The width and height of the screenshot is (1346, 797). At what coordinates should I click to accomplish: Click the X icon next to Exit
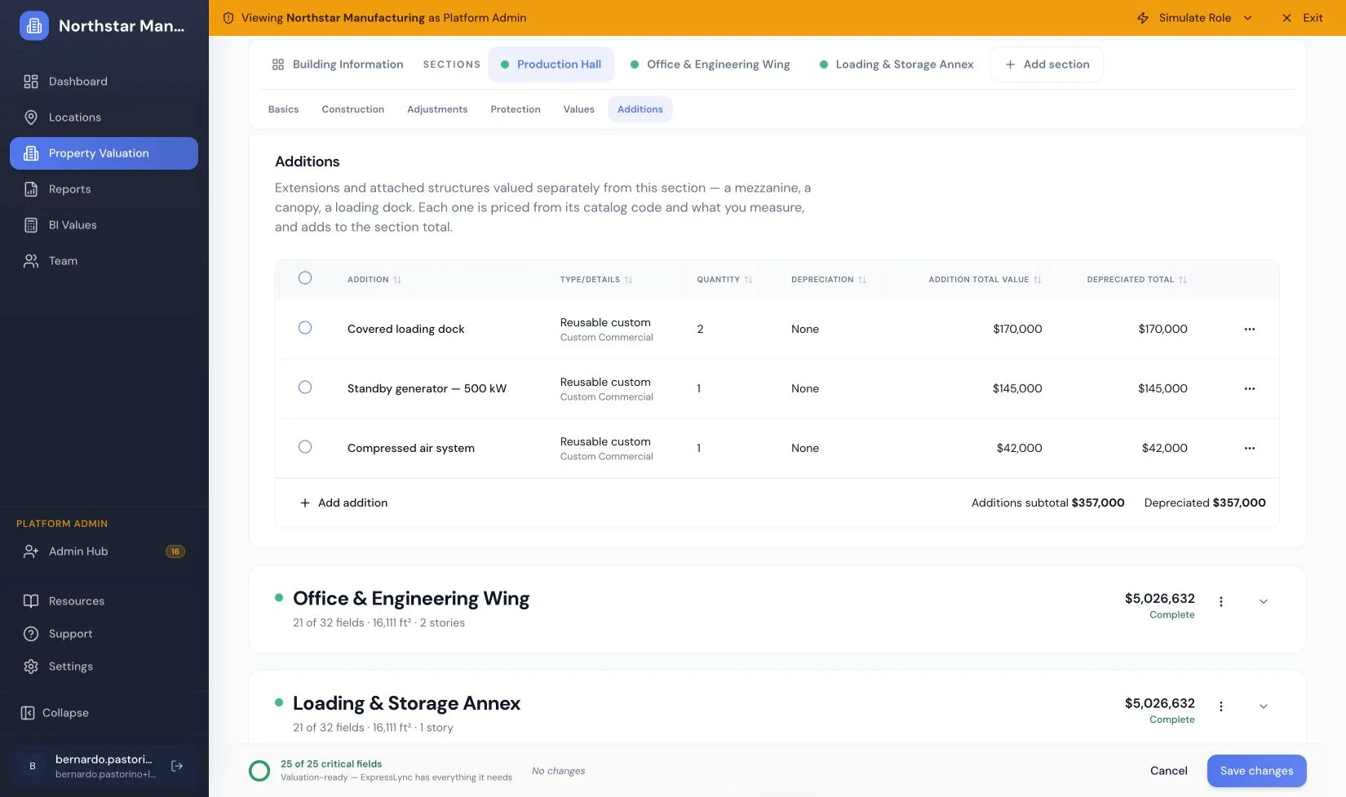[x=1286, y=18]
